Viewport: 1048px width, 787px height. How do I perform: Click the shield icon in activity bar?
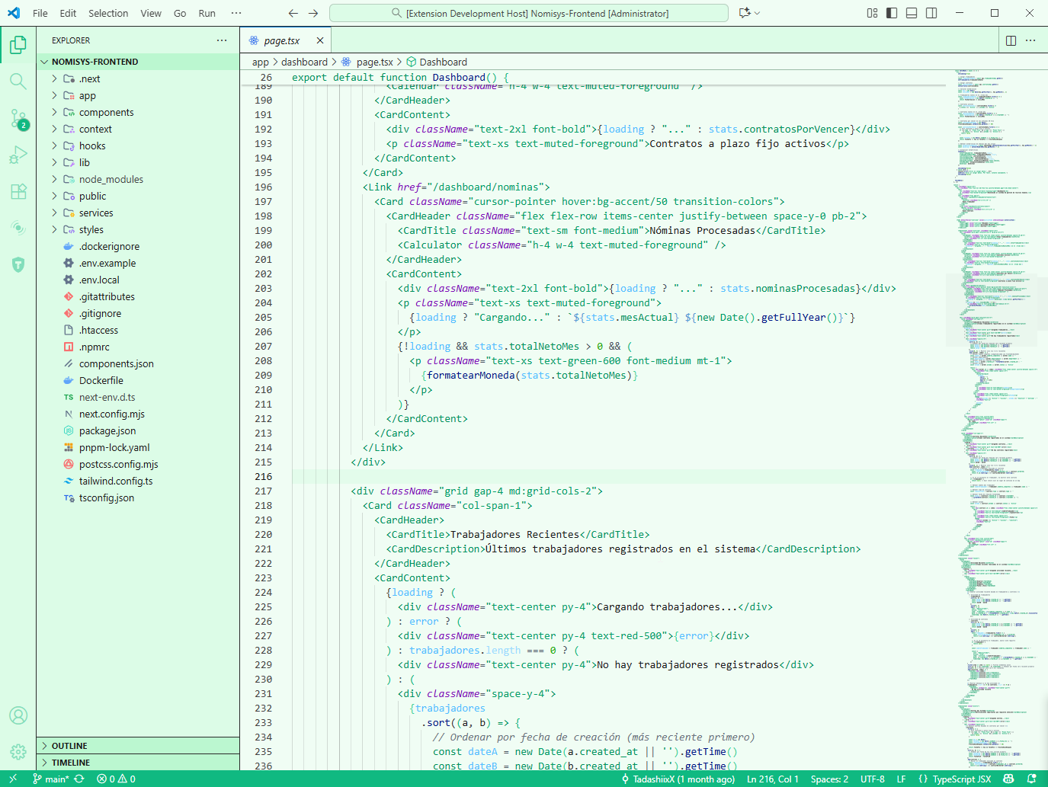click(x=18, y=264)
